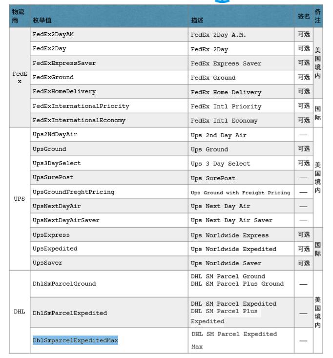Select the FedExInternationalEconomy enum value
Screen dimensions: 333x358
pyautogui.click(x=79, y=120)
